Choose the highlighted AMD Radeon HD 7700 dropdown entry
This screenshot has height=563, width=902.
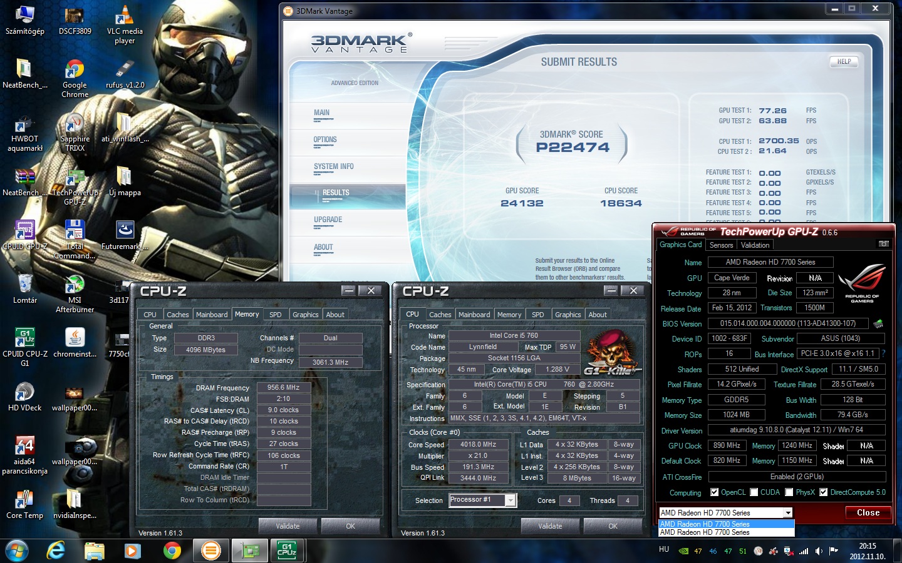pos(727,524)
